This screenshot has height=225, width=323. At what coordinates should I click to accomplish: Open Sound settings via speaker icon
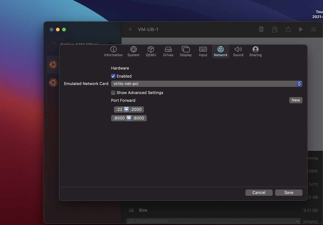click(238, 51)
